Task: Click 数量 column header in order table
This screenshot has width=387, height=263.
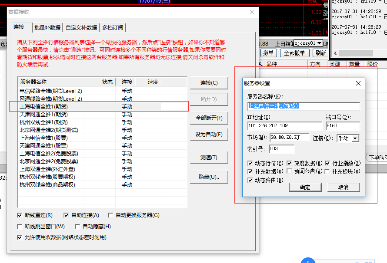Action: click(x=356, y=64)
